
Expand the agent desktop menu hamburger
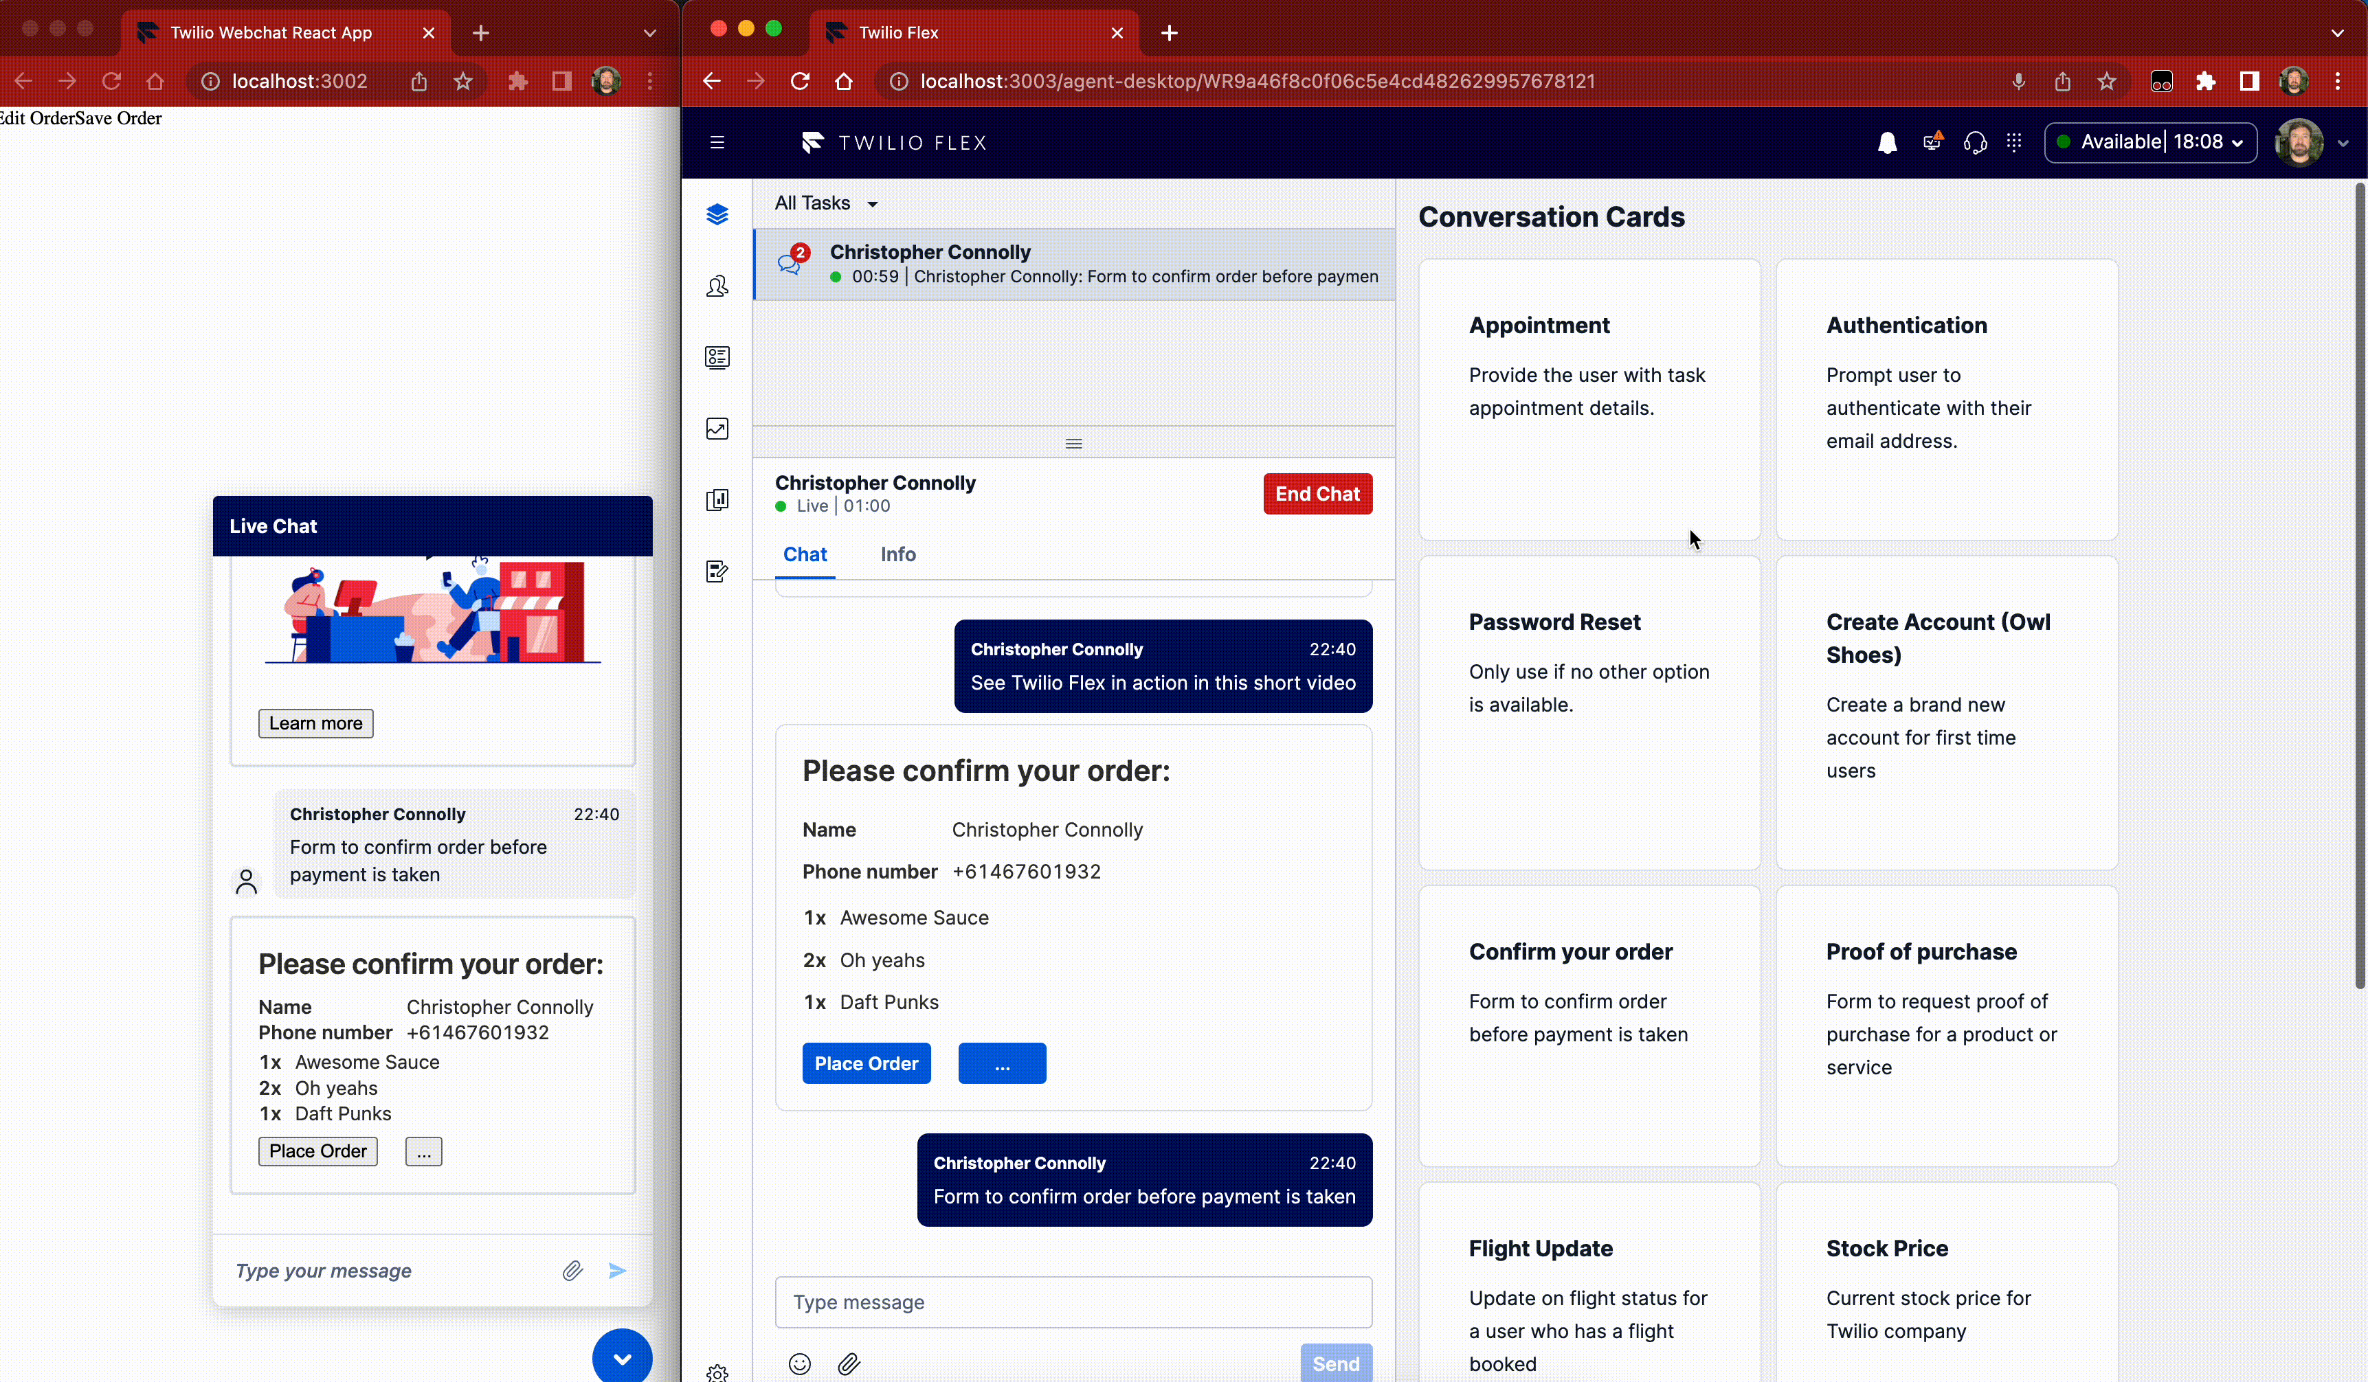[x=717, y=141]
